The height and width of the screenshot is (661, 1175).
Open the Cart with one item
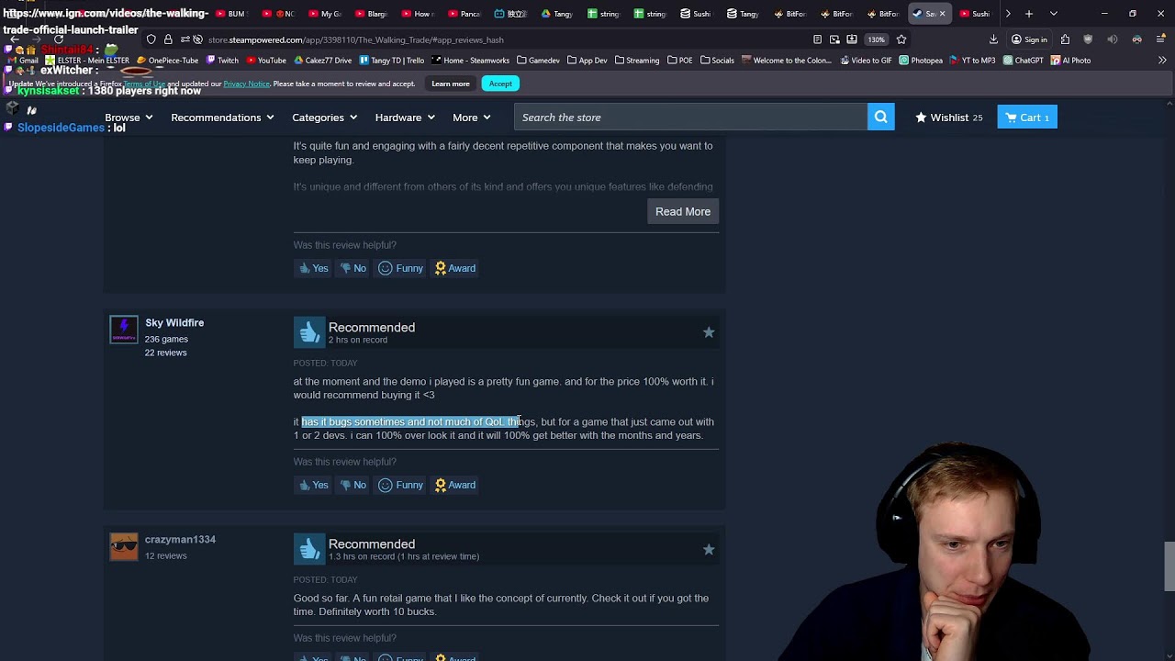click(1027, 118)
